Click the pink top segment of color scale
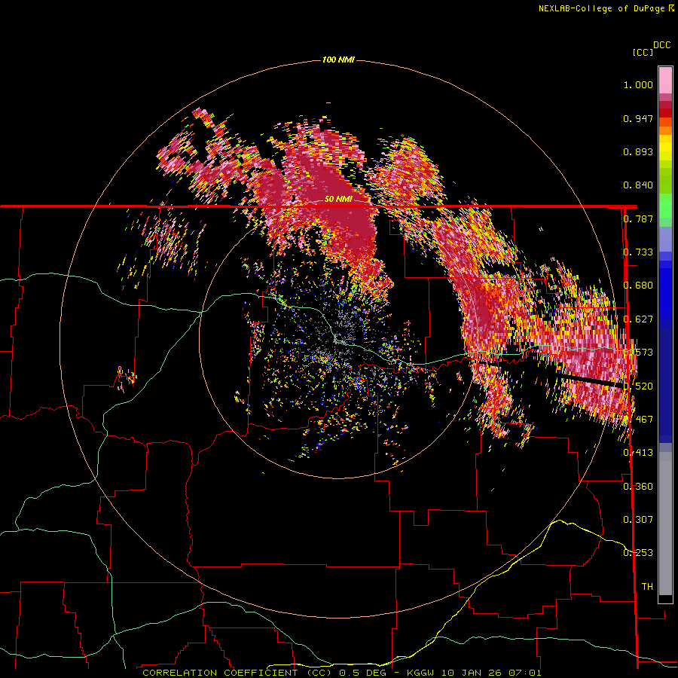The height and width of the screenshot is (678, 678). (x=665, y=80)
